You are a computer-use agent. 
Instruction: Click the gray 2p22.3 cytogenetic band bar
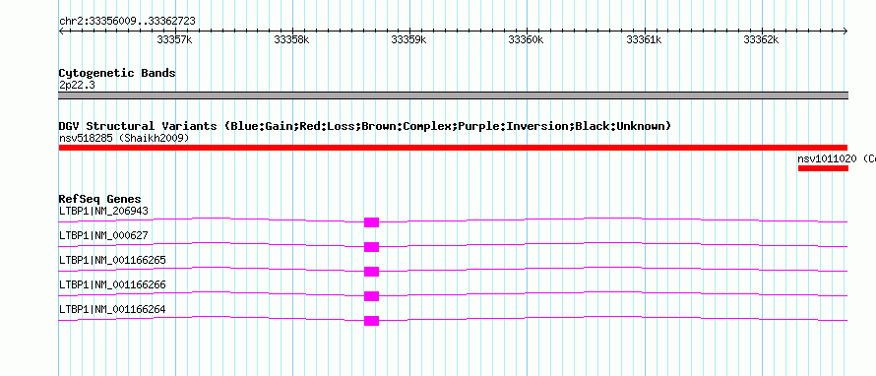(453, 95)
